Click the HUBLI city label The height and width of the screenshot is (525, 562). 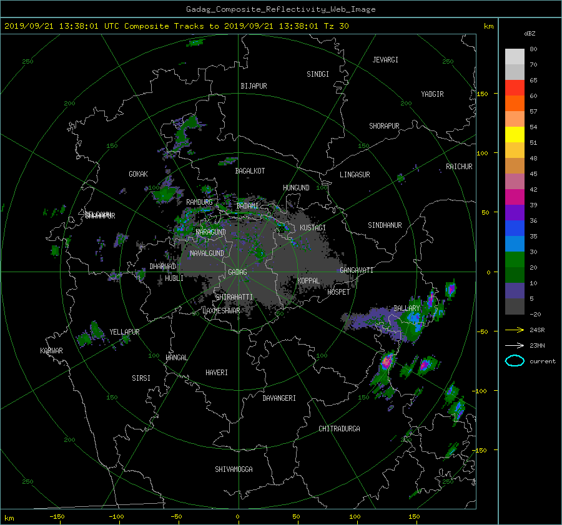174,278
